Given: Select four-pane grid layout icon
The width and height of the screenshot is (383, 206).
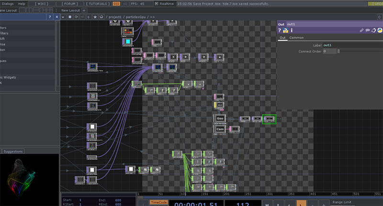Looking at the screenshot, I should pos(50,10).
